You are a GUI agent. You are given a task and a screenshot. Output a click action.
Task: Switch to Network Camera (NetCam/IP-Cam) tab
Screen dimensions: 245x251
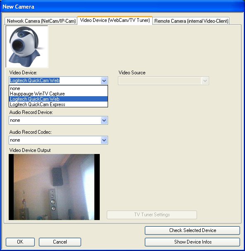[41, 21]
